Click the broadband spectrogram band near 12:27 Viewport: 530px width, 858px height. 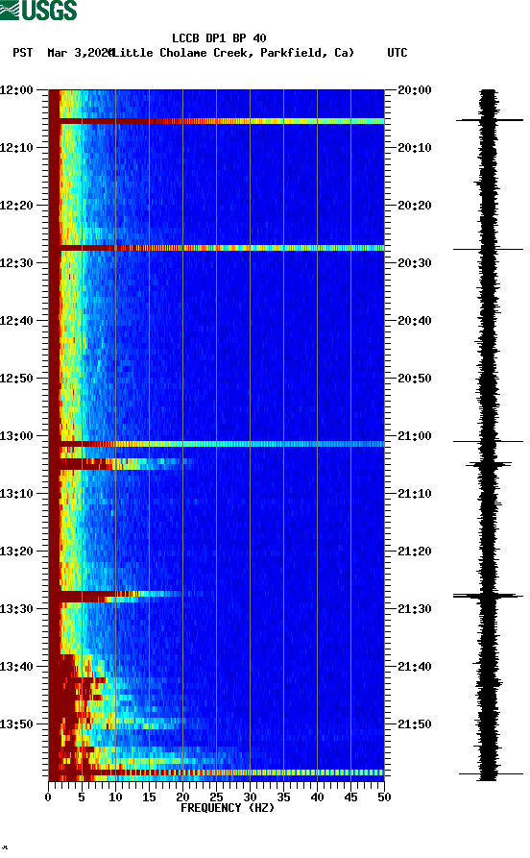[x=217, y=248]
